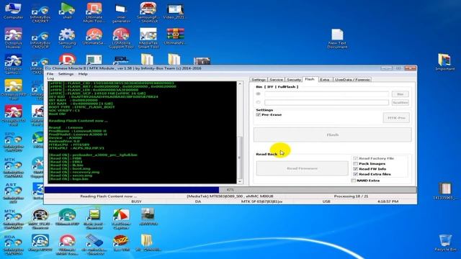
Task: Open the Jazz logo desktop shortcut
Action: point(121,242)
